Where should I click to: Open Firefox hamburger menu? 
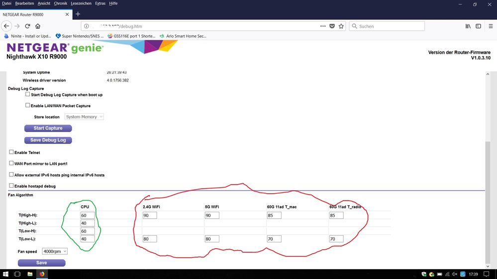tap(491, 26)
